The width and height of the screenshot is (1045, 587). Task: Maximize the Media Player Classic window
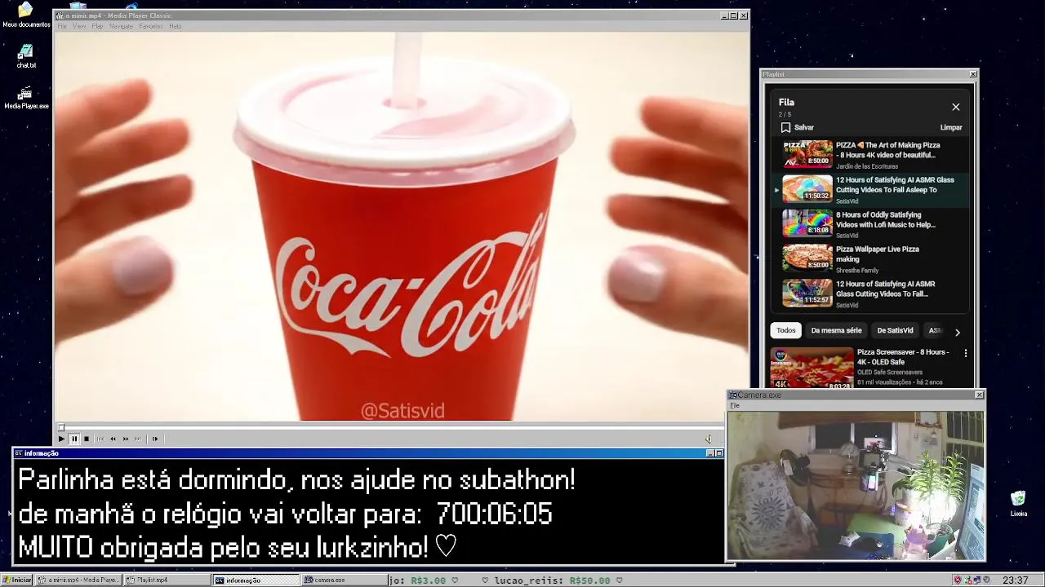733,15
